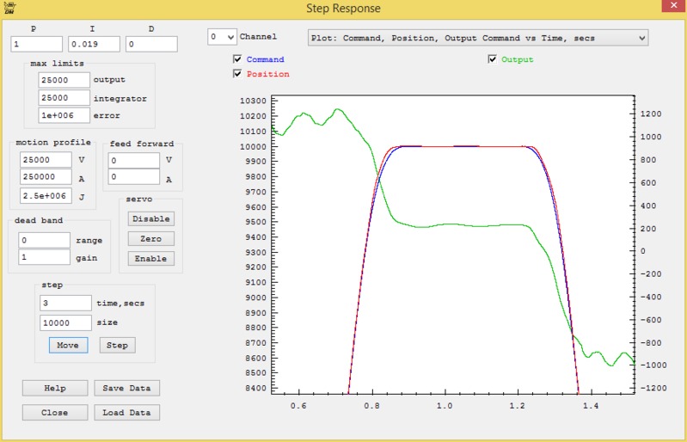Toggle the Position plot checkbox
Viewport: 687px width, 442px height.
point(237,74)
